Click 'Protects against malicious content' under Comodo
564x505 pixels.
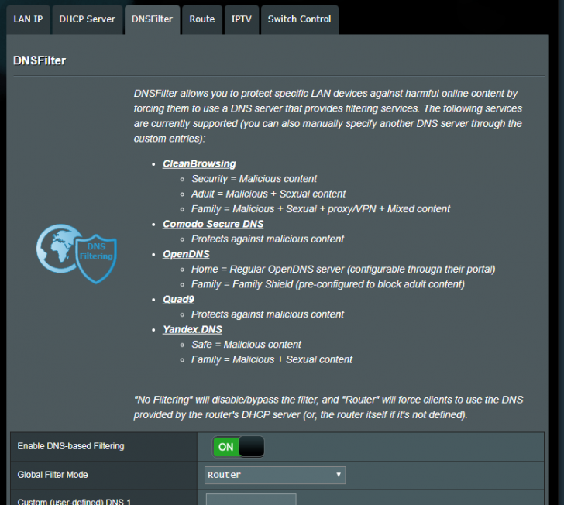coord(267,239)
